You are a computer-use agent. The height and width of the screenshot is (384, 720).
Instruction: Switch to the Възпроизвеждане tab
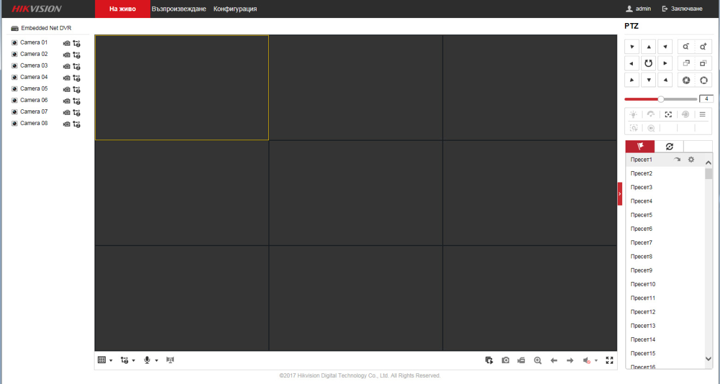pos(179,9)
